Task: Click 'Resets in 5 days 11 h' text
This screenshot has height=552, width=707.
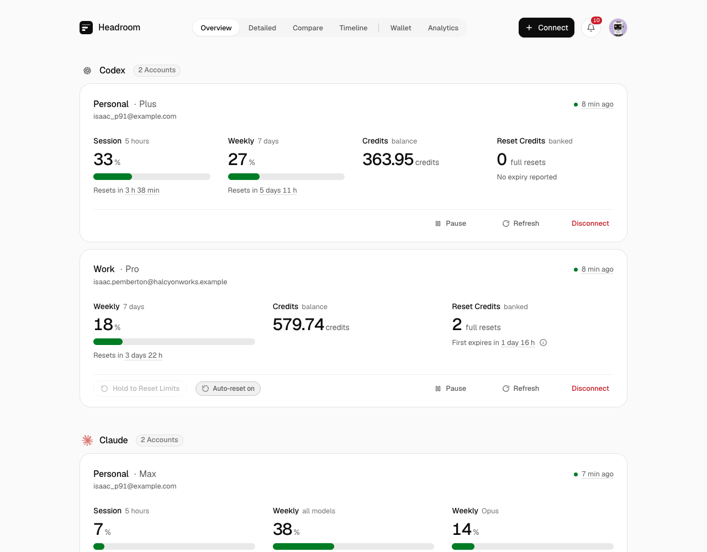Action: pyautogui.click(x=262, y=190)
